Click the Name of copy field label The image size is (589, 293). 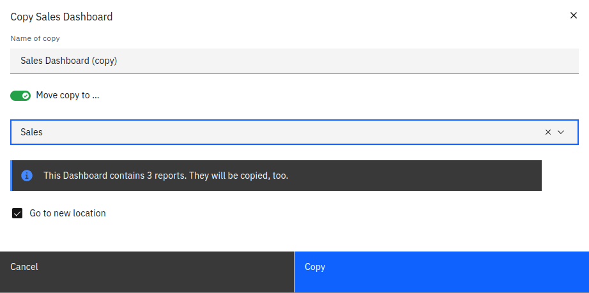(x=35, y=38)
